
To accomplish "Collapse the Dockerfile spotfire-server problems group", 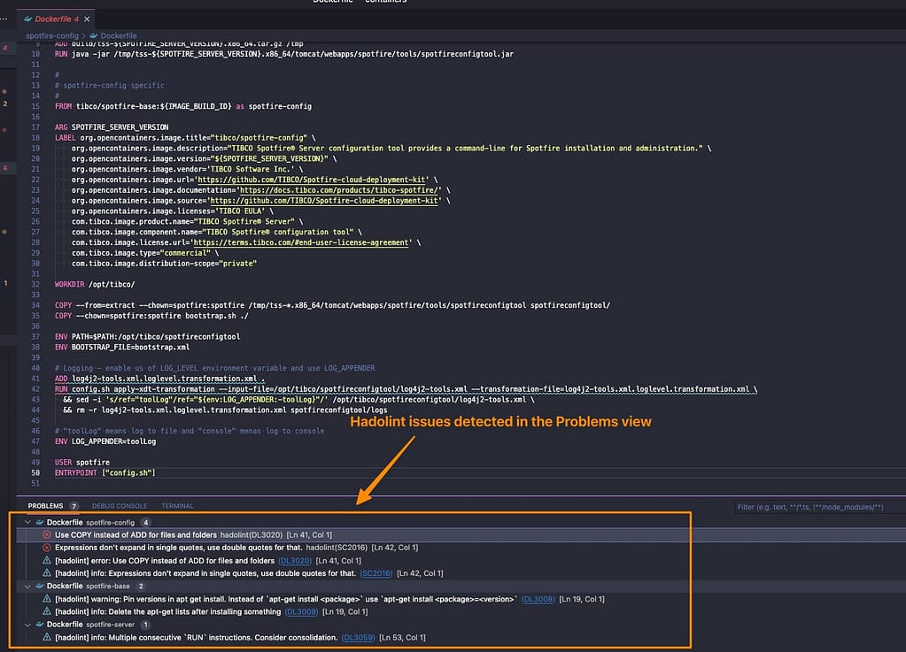I will (27, 625).
